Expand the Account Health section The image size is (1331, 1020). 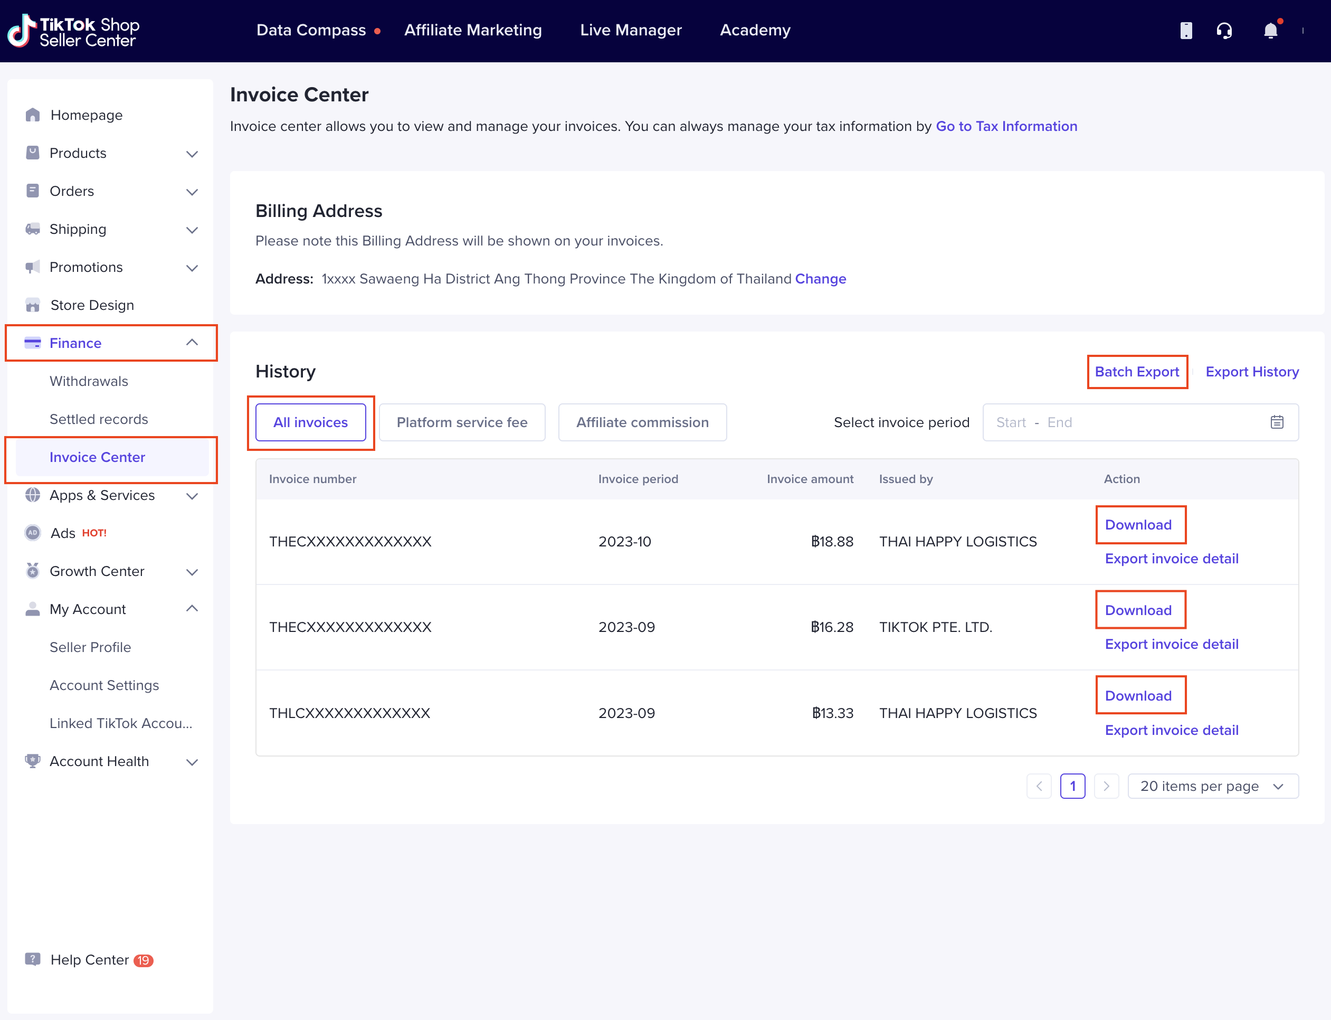coord(192,761)
